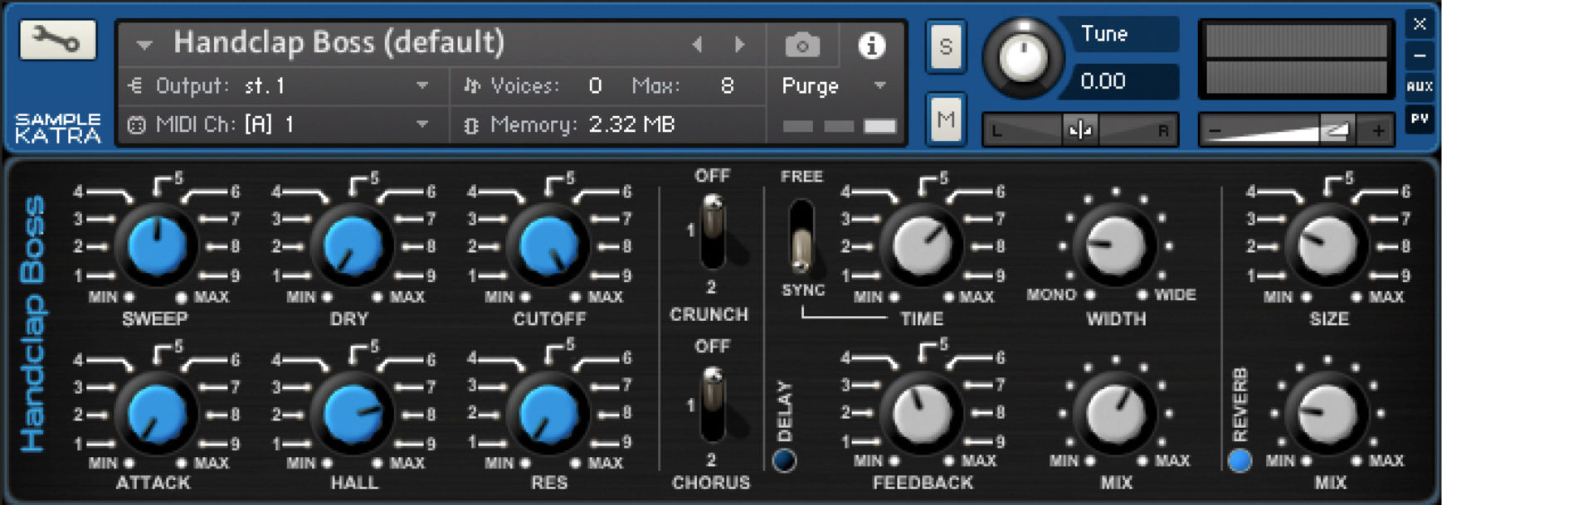This screenshot has width=1593, height=505.
Task: Go to next instrument preset arrow
Action: pyautogui.click(x=739, y=45)
